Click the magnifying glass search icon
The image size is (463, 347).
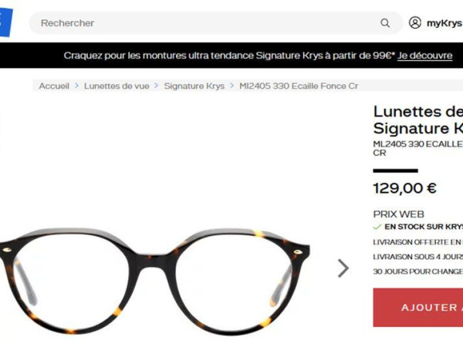click(385, 23)
